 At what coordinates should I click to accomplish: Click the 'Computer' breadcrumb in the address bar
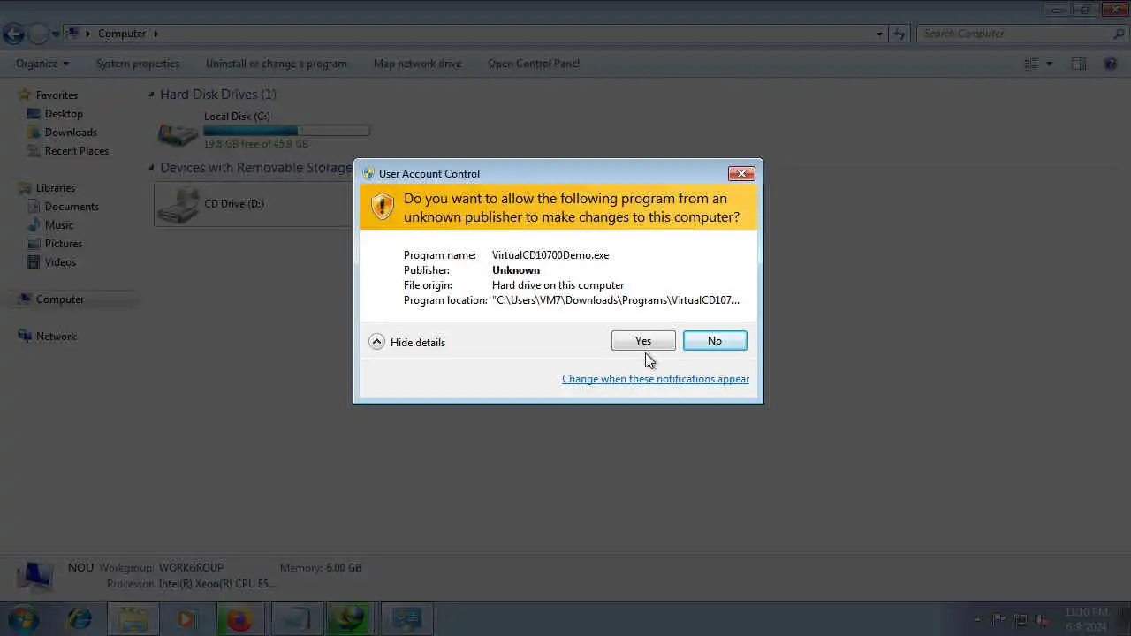click(x=122, y=34)
